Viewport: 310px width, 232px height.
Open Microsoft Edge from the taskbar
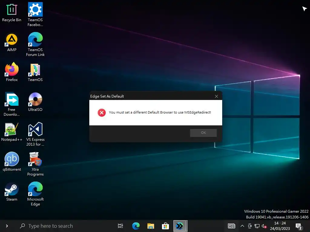(x=136, y=226)
